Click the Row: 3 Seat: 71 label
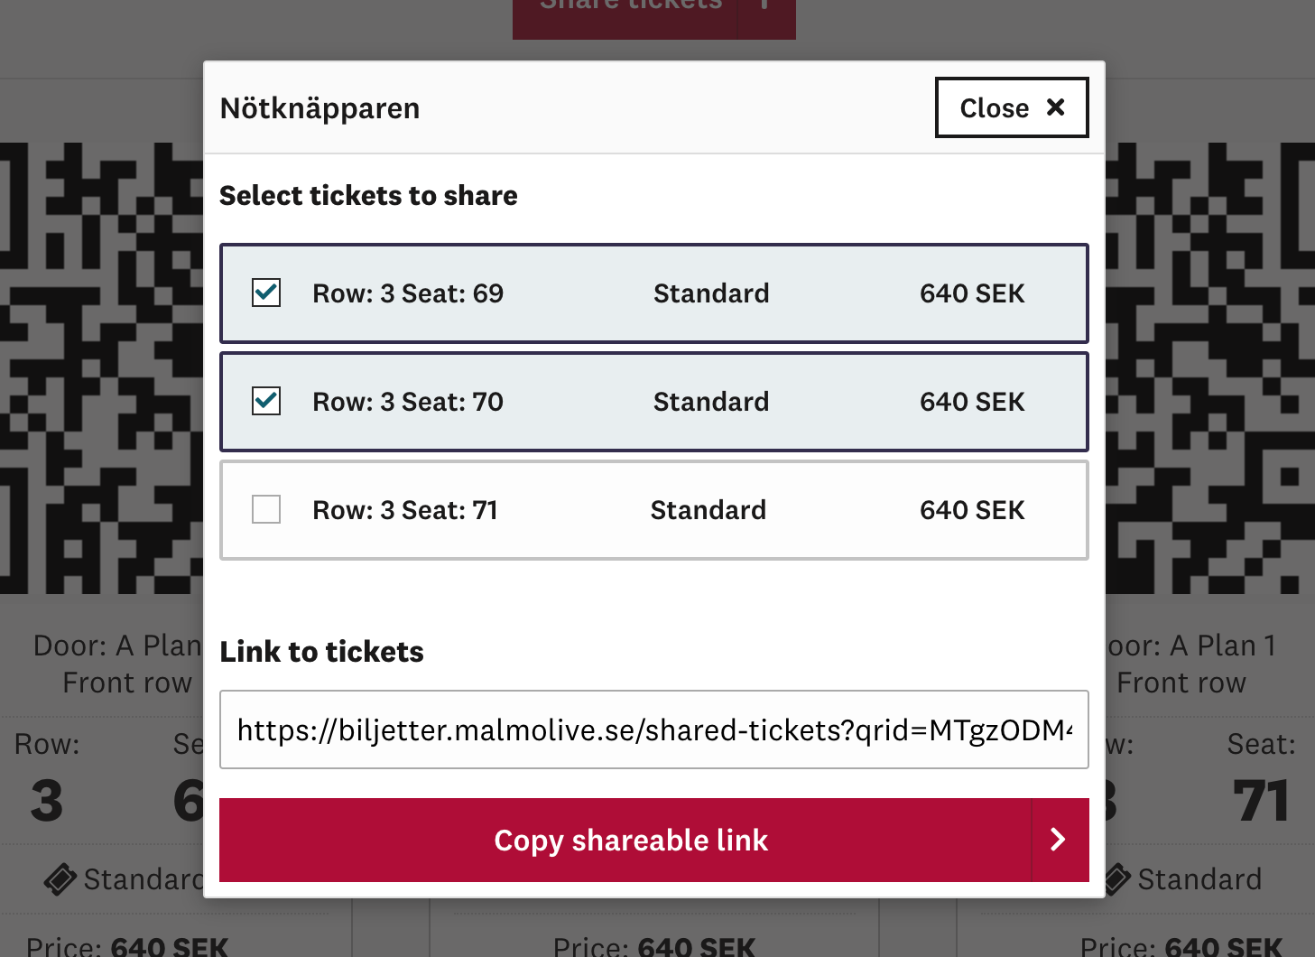Viewport: 1315px width, 957px height. click(405, 510)
